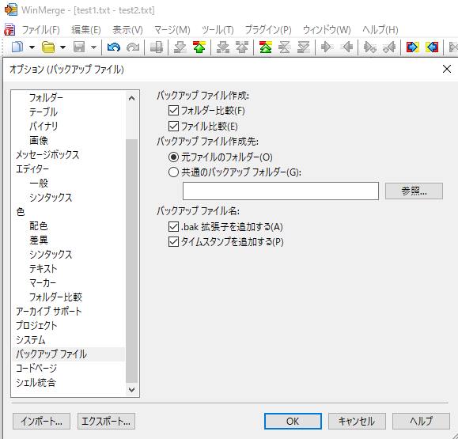
Task: Click the grey Copy to left arrow icon
Action: tap(346, 47)
